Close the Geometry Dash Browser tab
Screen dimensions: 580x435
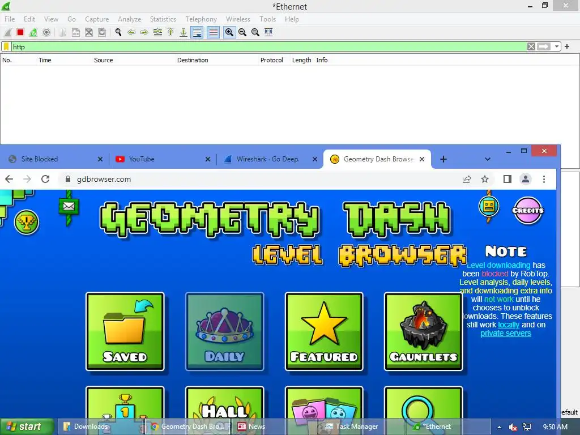tap(422, 159)
